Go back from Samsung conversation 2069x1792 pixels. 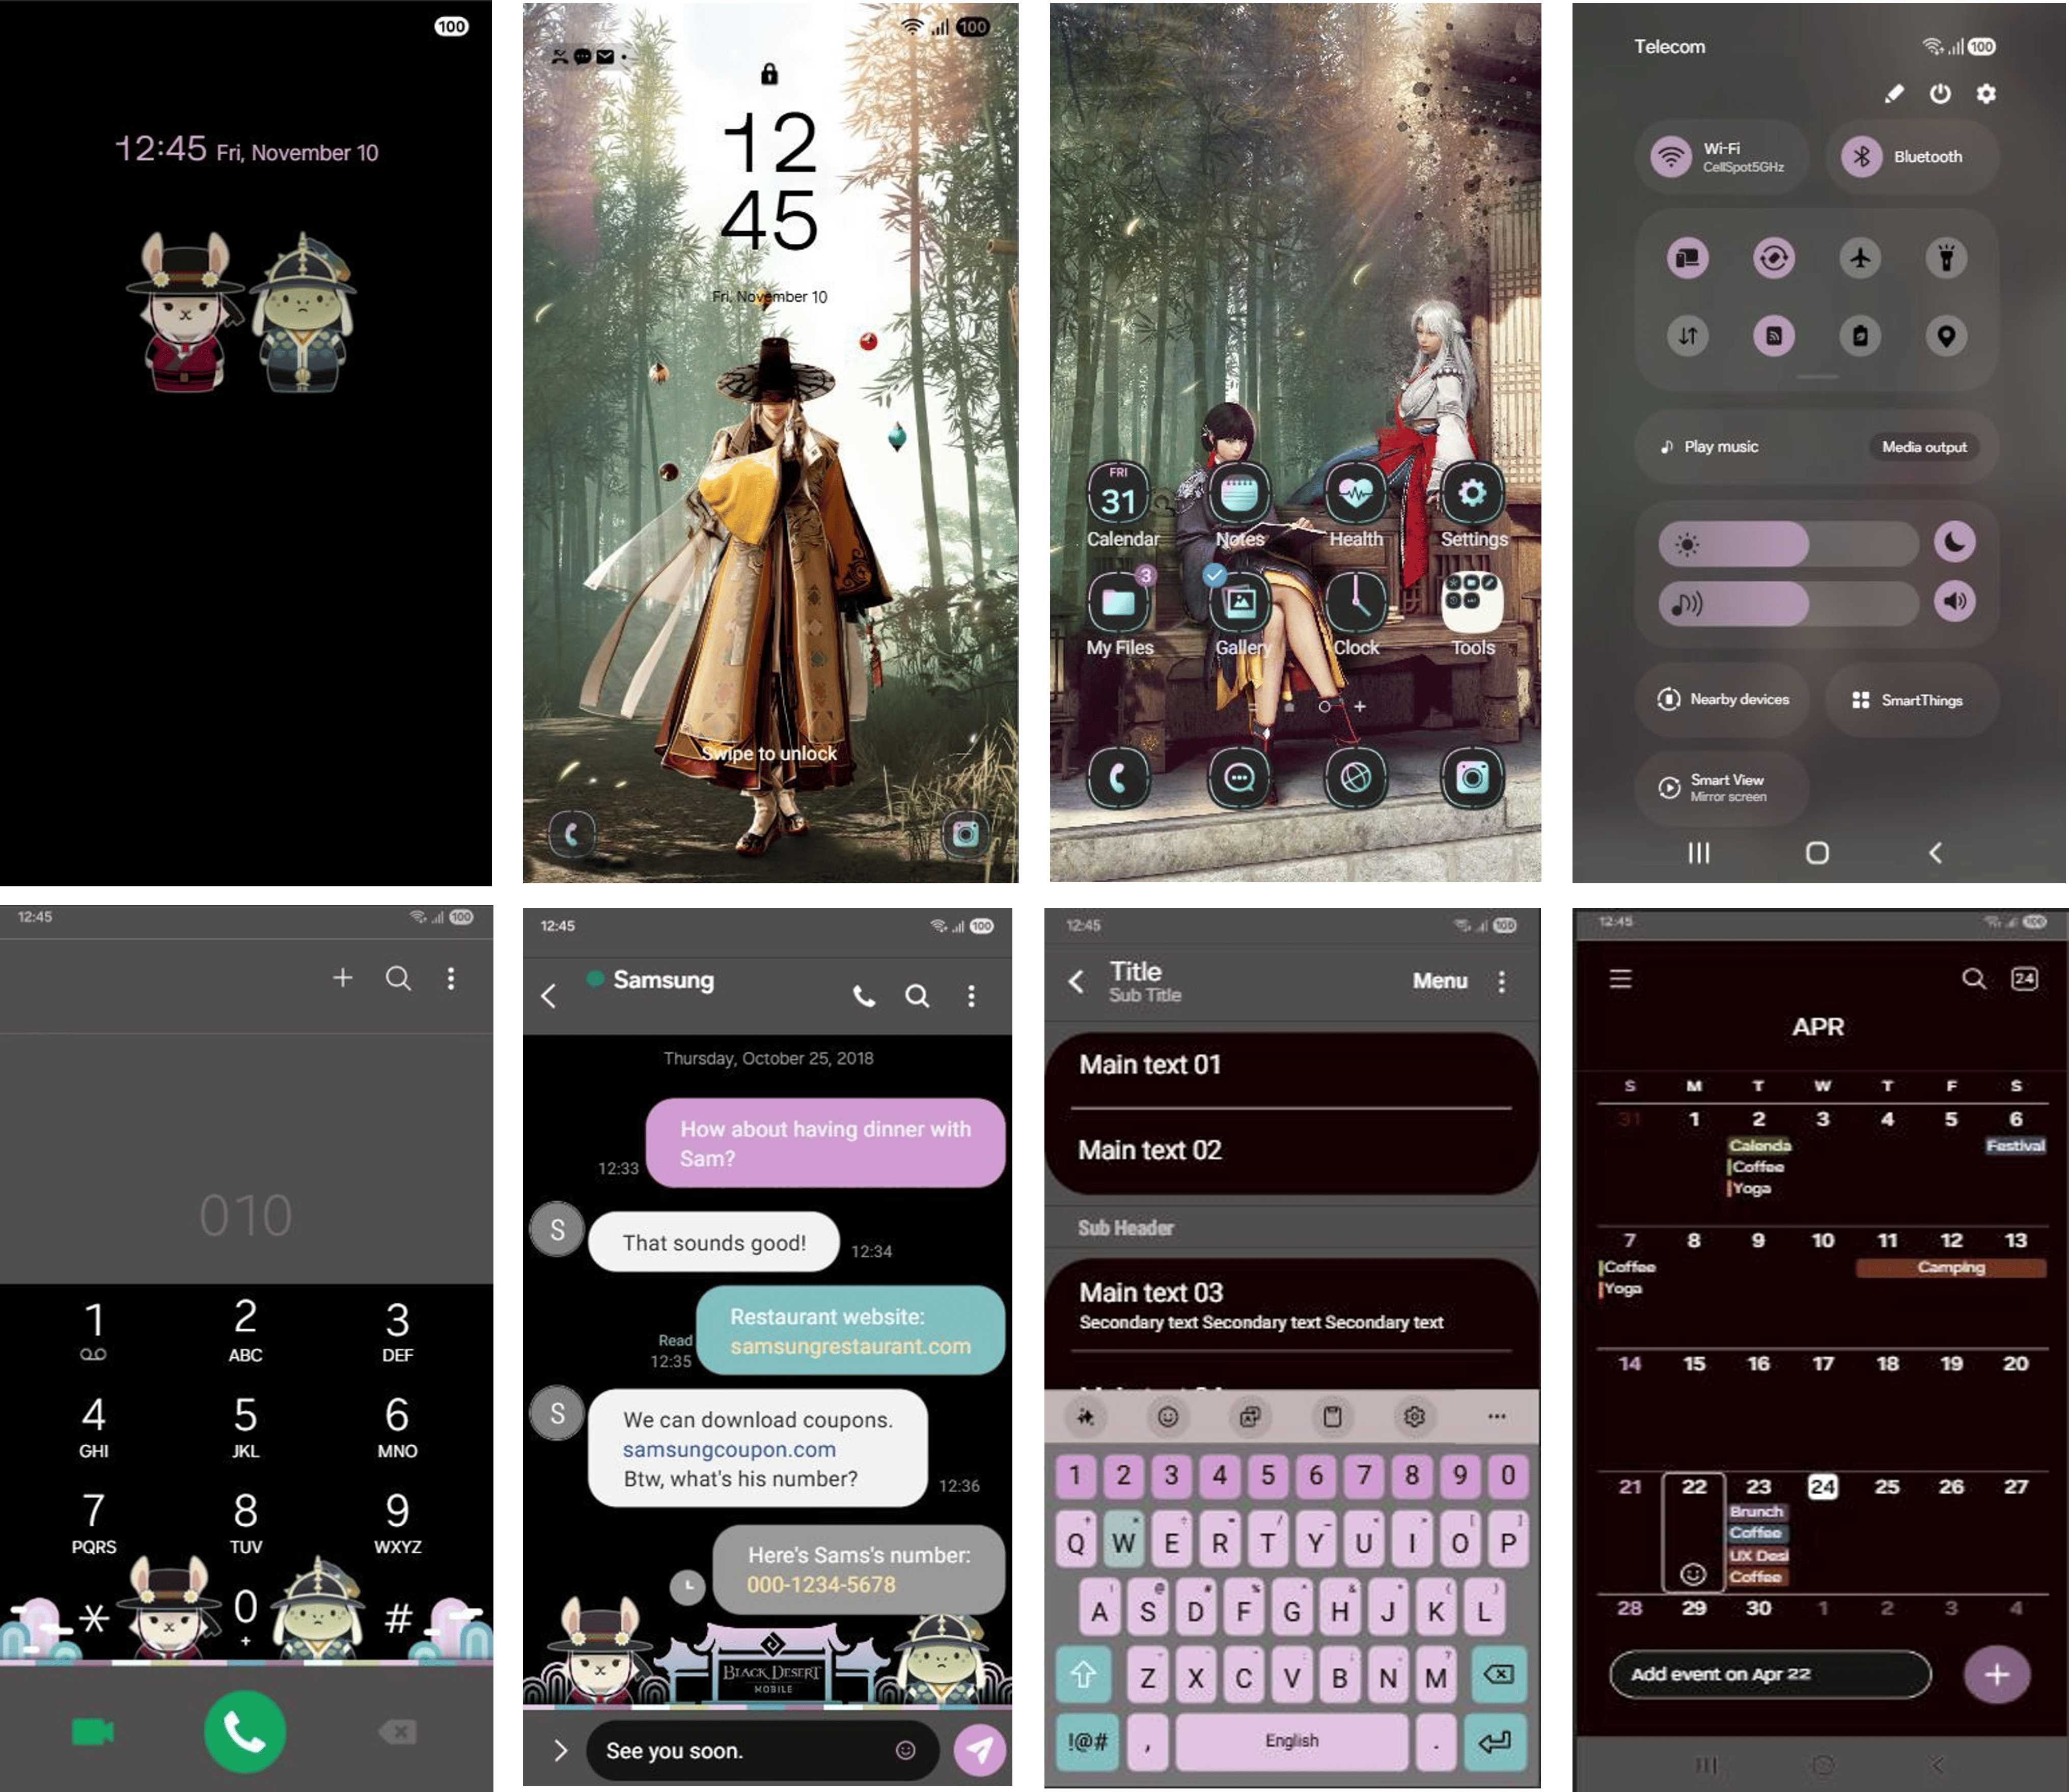click(549, 996)
